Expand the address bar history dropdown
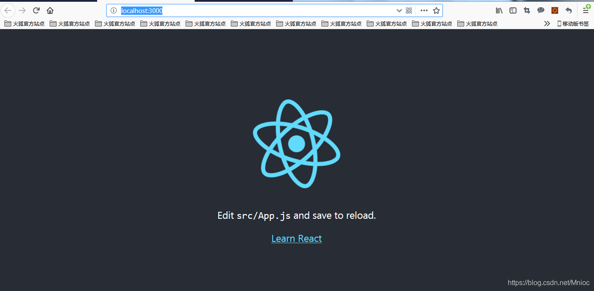The height and width of the screenshot is (291, 594). [x=399, y=10]
